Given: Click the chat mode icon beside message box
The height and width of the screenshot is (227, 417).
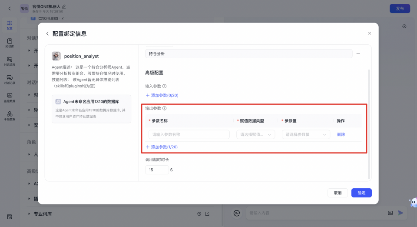Looking at the screenshot, I should tap(237, 213).
